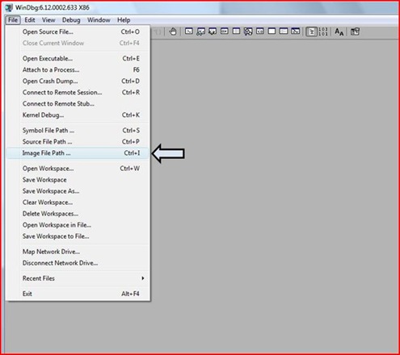Screen dimensions: 400x355
Task: Select Open Executable... menu entry
Action: (78, 58)
